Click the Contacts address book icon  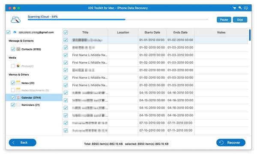coord(18,49)
